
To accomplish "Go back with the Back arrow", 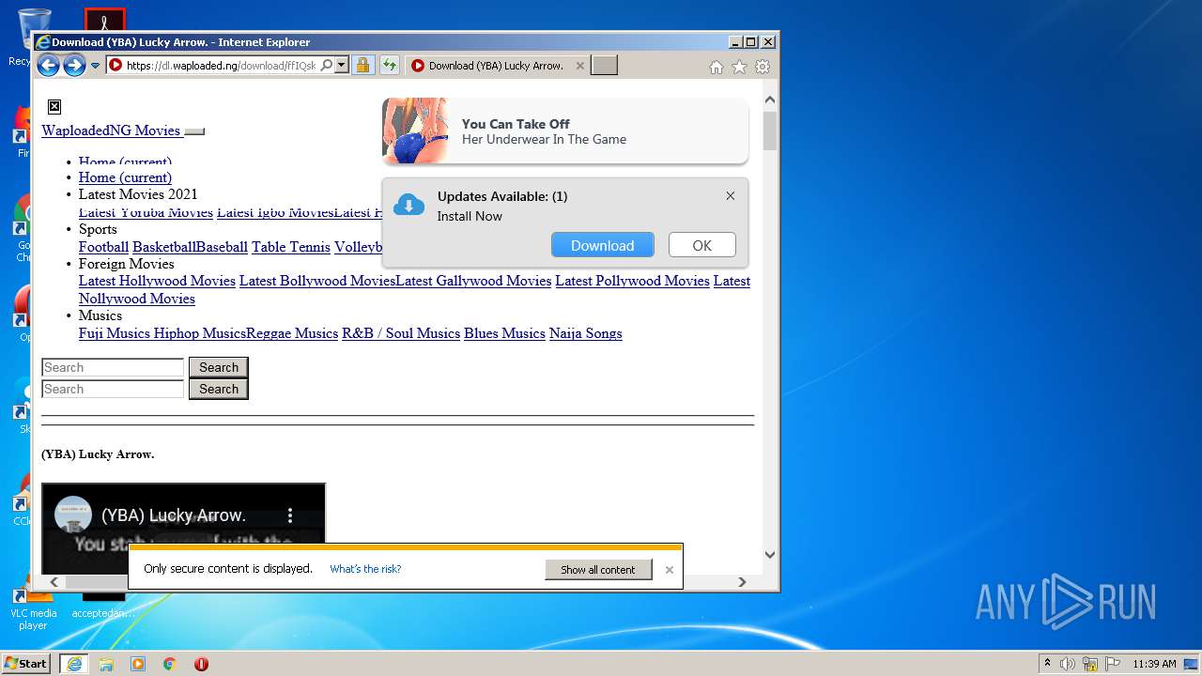I will [x=48, y=65].
